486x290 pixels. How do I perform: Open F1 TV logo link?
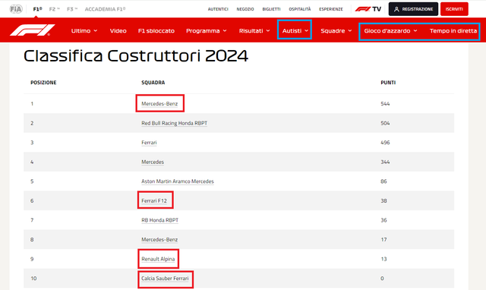368,9
